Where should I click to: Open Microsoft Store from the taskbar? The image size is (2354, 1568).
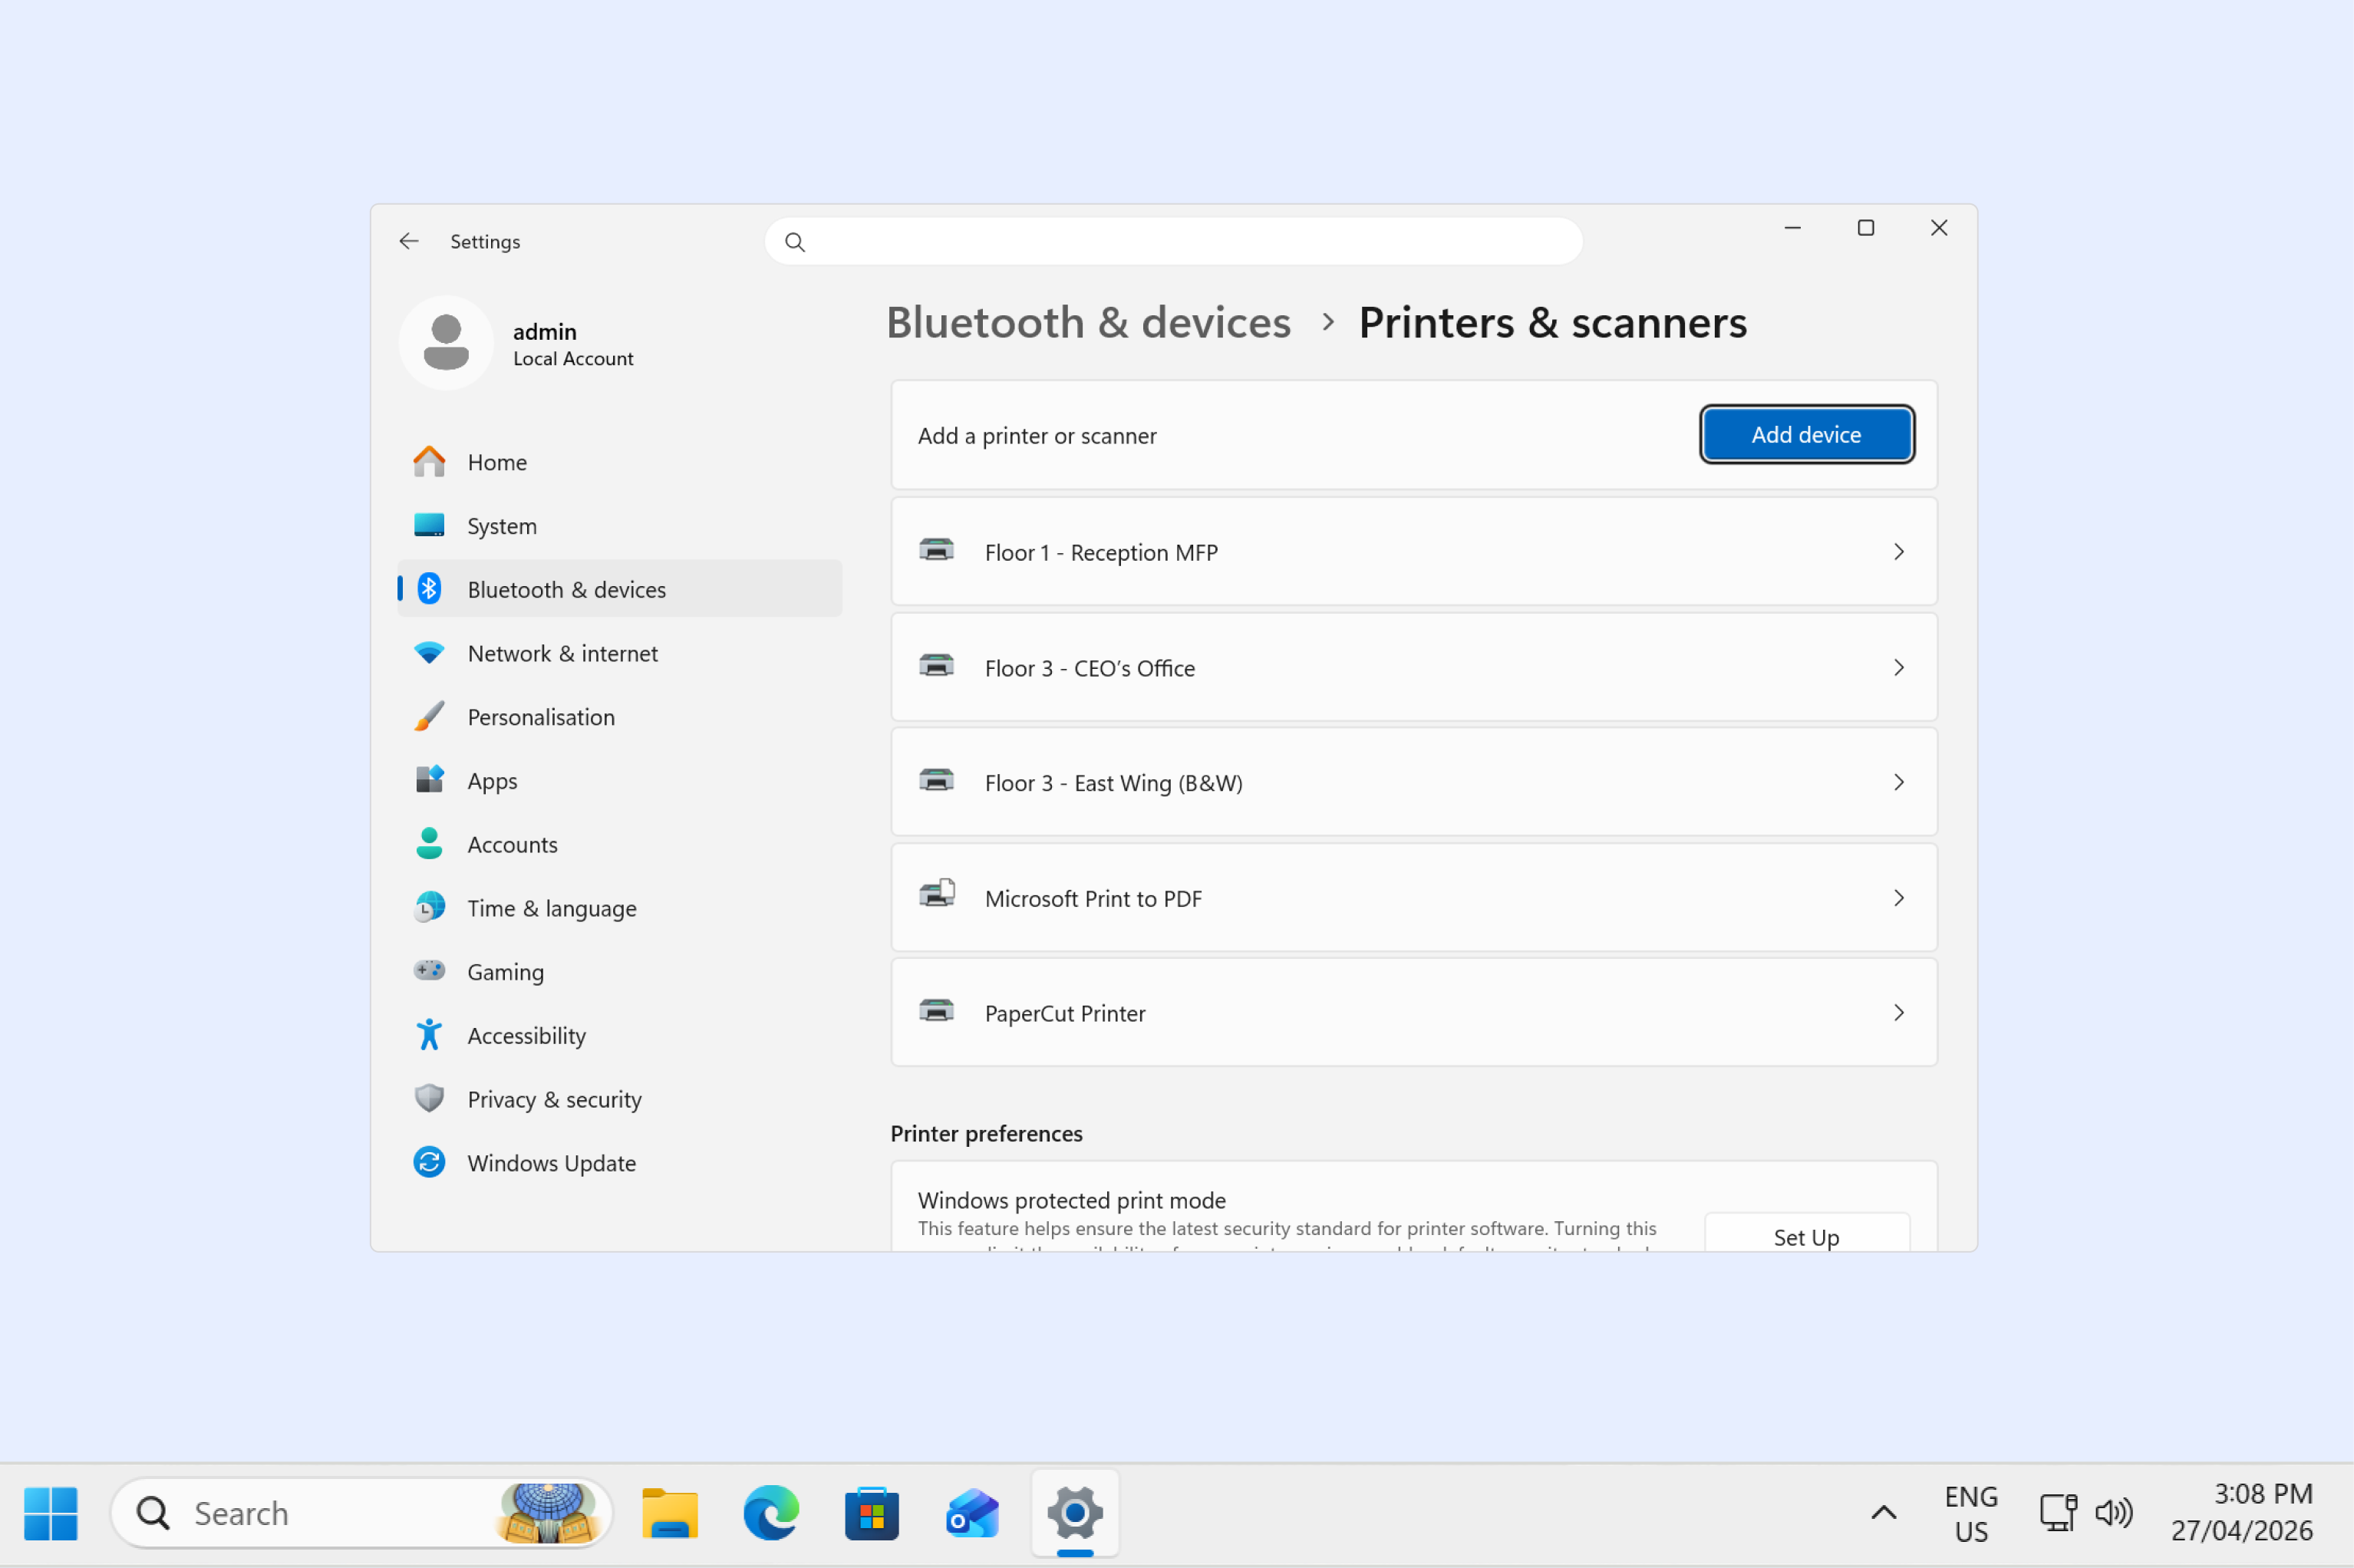[x=872, y=1513]
